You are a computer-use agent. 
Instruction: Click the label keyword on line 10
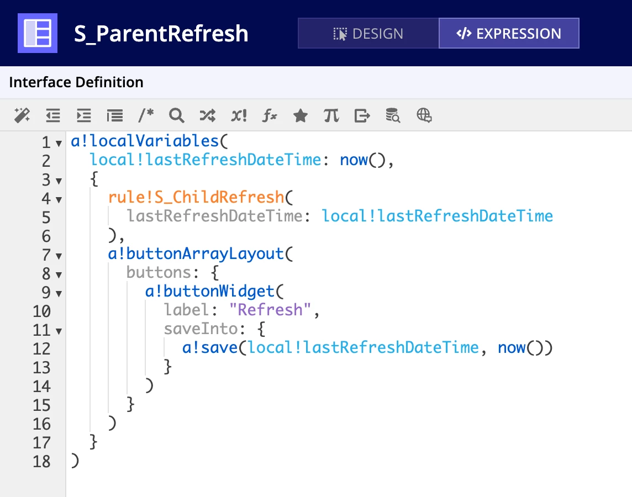tap(187, 310)
